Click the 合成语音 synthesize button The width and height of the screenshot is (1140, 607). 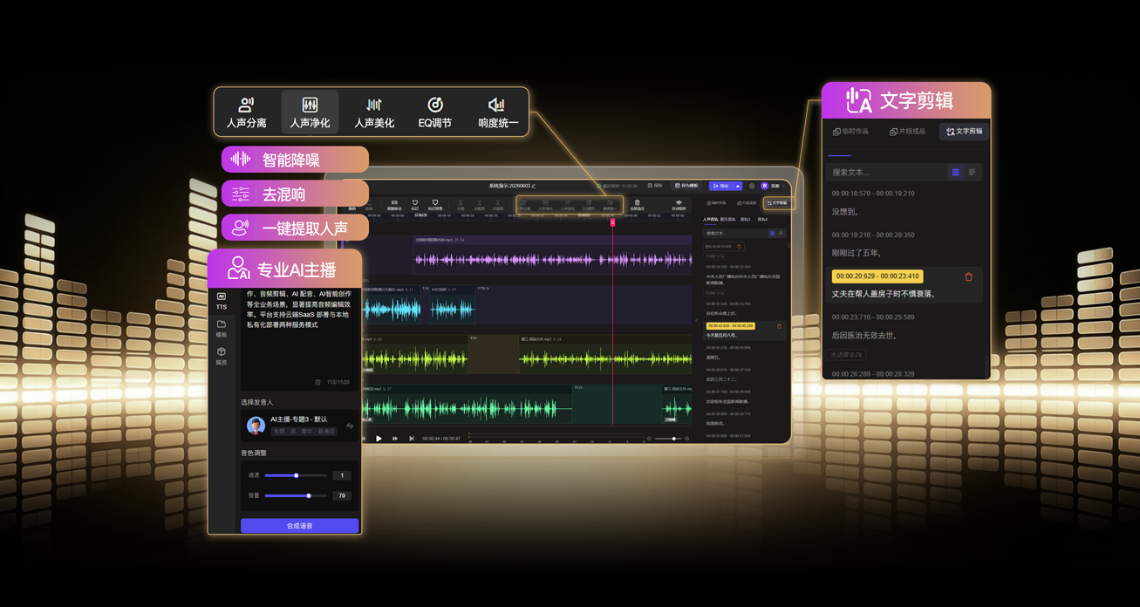point(299,526)
